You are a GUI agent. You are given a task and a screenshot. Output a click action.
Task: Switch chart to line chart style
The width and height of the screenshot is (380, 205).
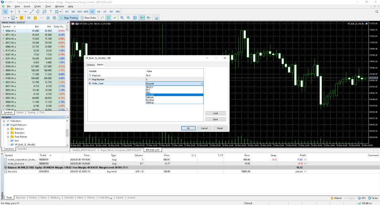(115, 18)
